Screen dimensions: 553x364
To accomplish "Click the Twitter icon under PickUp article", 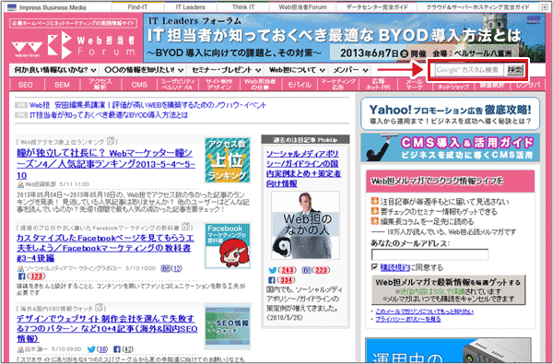I will 272,270.
